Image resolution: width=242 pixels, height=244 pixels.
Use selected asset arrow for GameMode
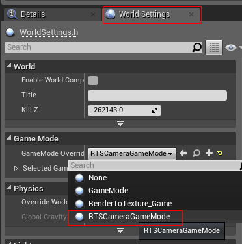pyautogui.click(x=183, y=153)
